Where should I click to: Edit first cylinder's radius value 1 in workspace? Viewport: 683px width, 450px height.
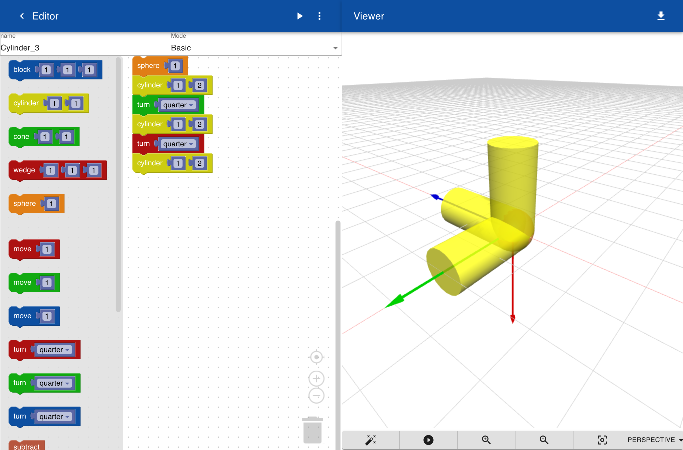point(178,85)
